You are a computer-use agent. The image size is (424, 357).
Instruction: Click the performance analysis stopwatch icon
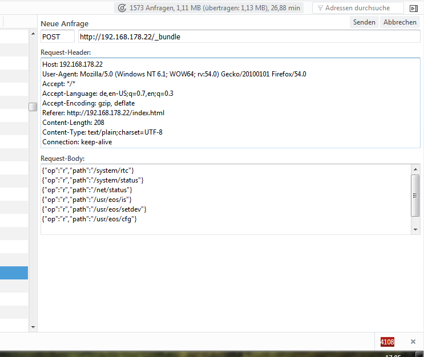122,8
